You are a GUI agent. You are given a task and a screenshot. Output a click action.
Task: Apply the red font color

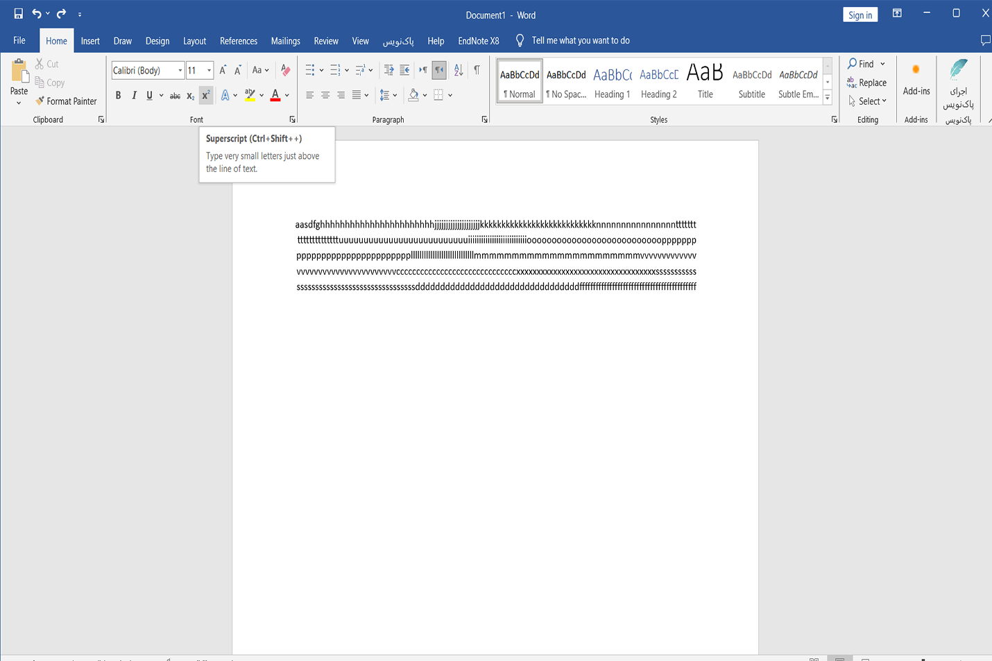click(275, 95)
